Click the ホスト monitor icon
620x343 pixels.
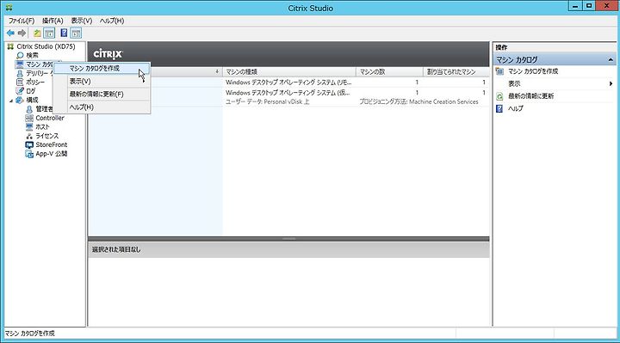click(x=29, y=126)
